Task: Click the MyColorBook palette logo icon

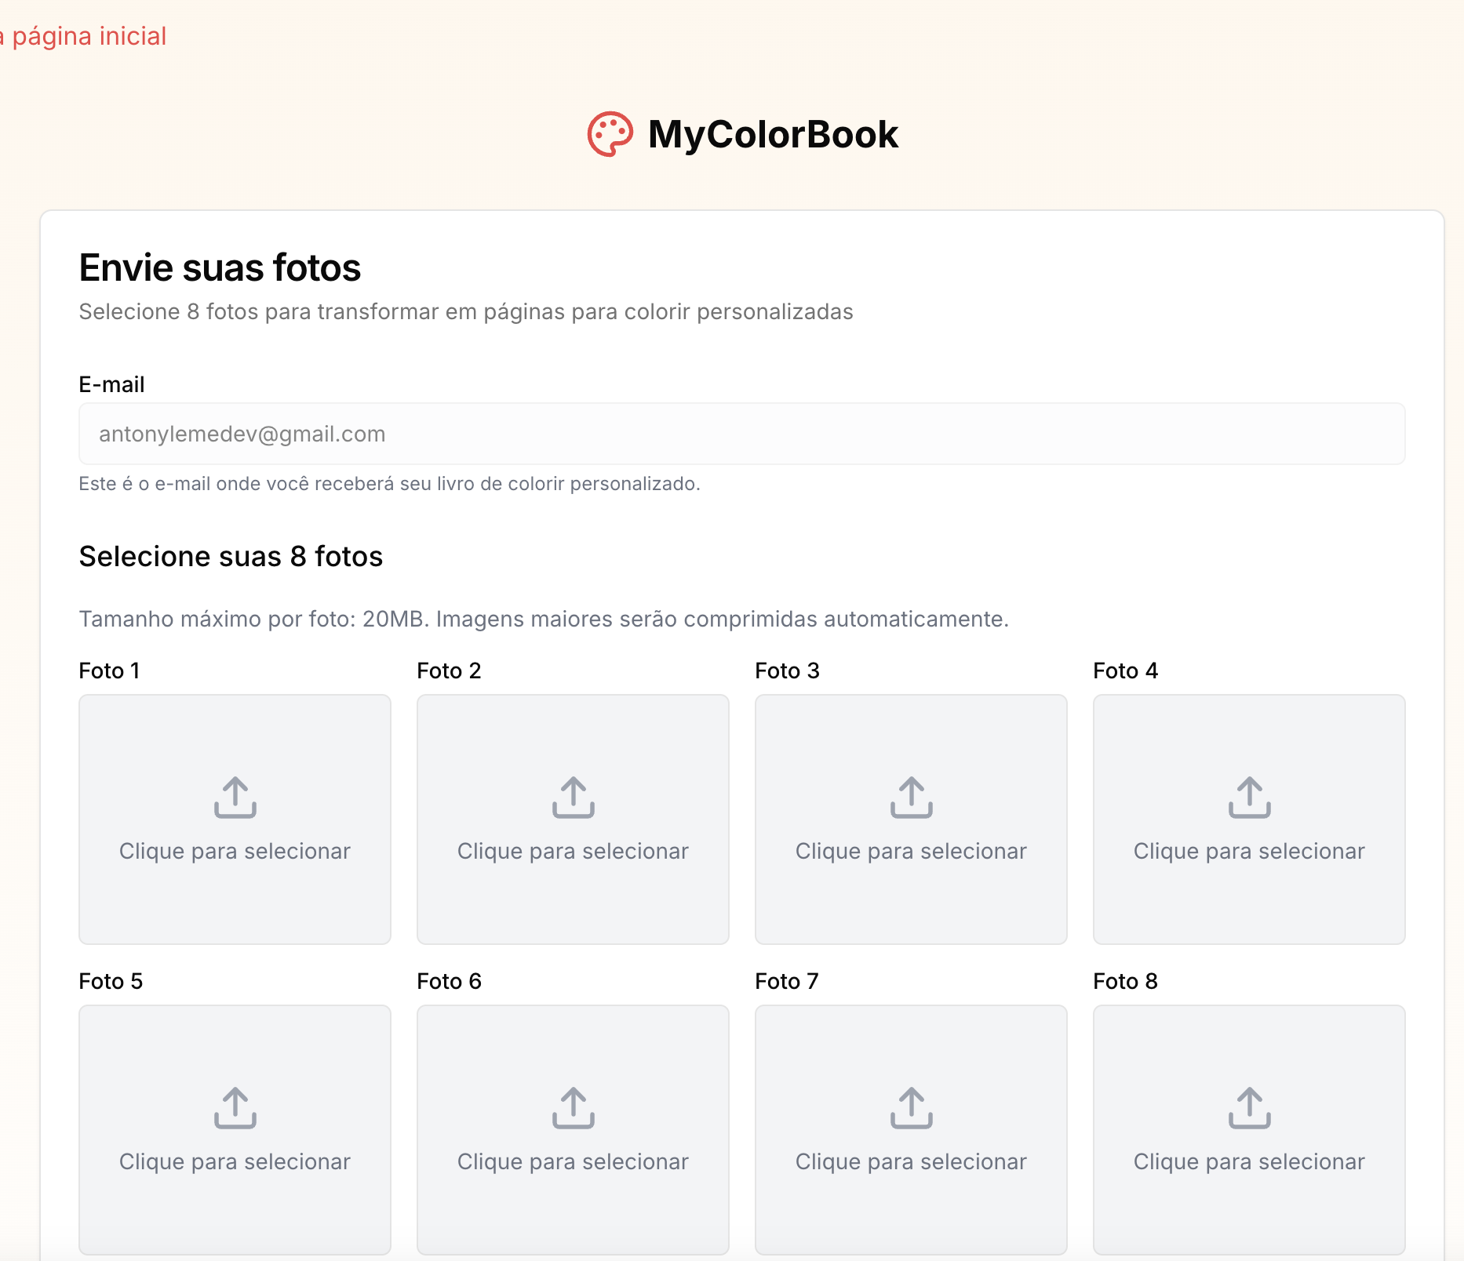Action: 610,134
